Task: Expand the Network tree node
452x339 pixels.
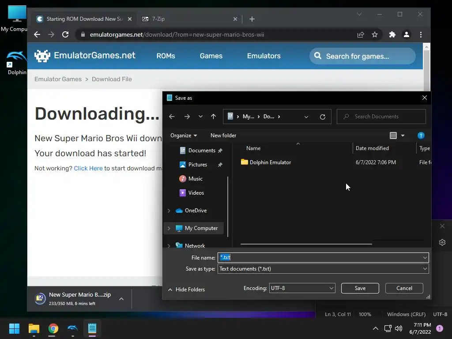Action: [x=169, y=245]
